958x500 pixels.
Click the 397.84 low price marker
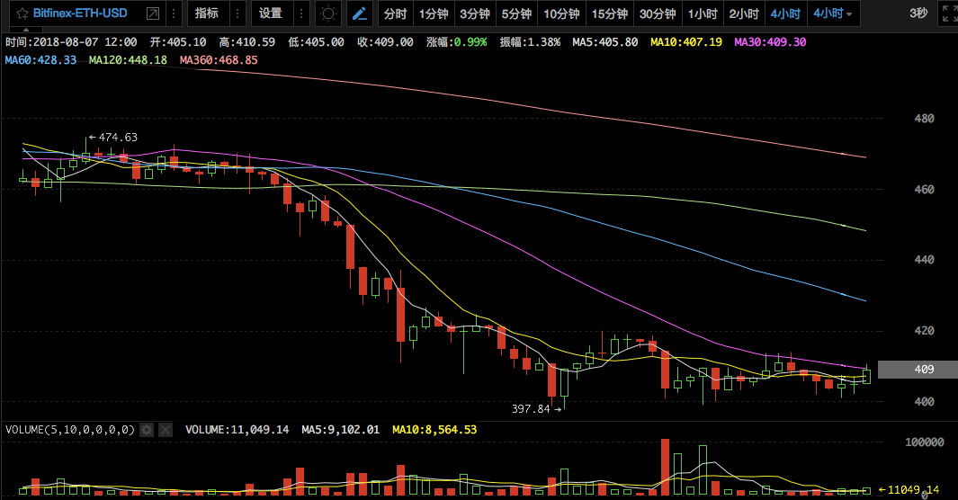click(536, 408)
